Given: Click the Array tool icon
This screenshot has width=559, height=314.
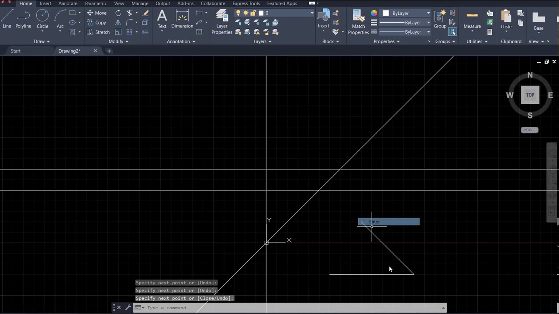Looking at the screenshot, I should pos(129,32).
